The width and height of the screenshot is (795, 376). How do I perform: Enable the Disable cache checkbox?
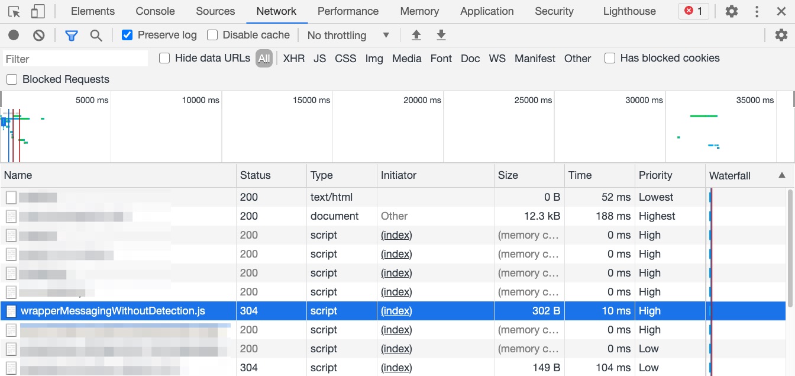(212, 34)
